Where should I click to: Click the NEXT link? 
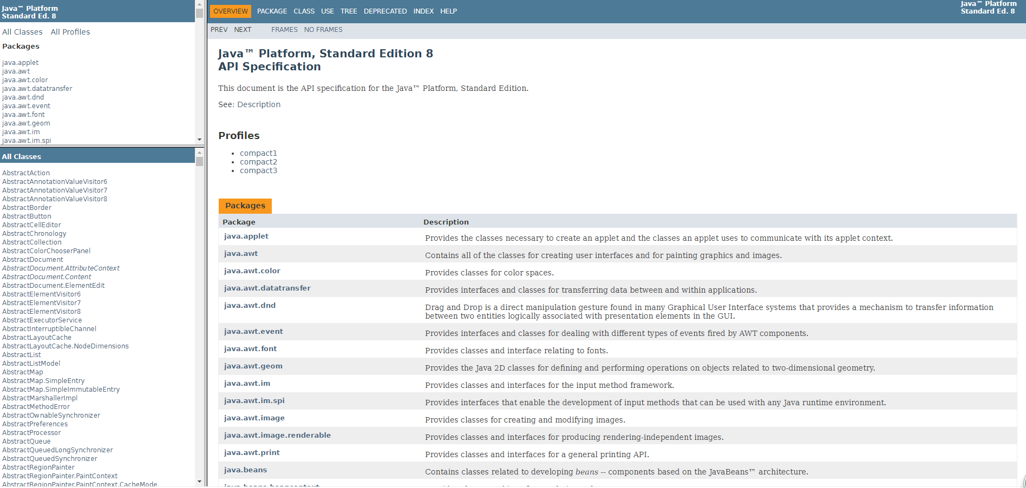(x=243, y=30)
